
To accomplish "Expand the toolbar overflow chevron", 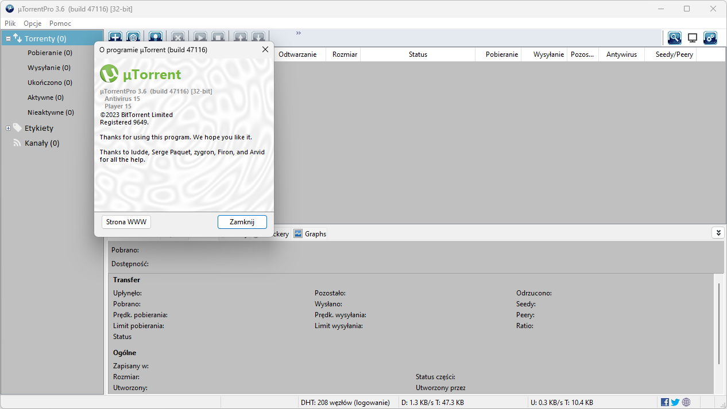I will [299, 33].
